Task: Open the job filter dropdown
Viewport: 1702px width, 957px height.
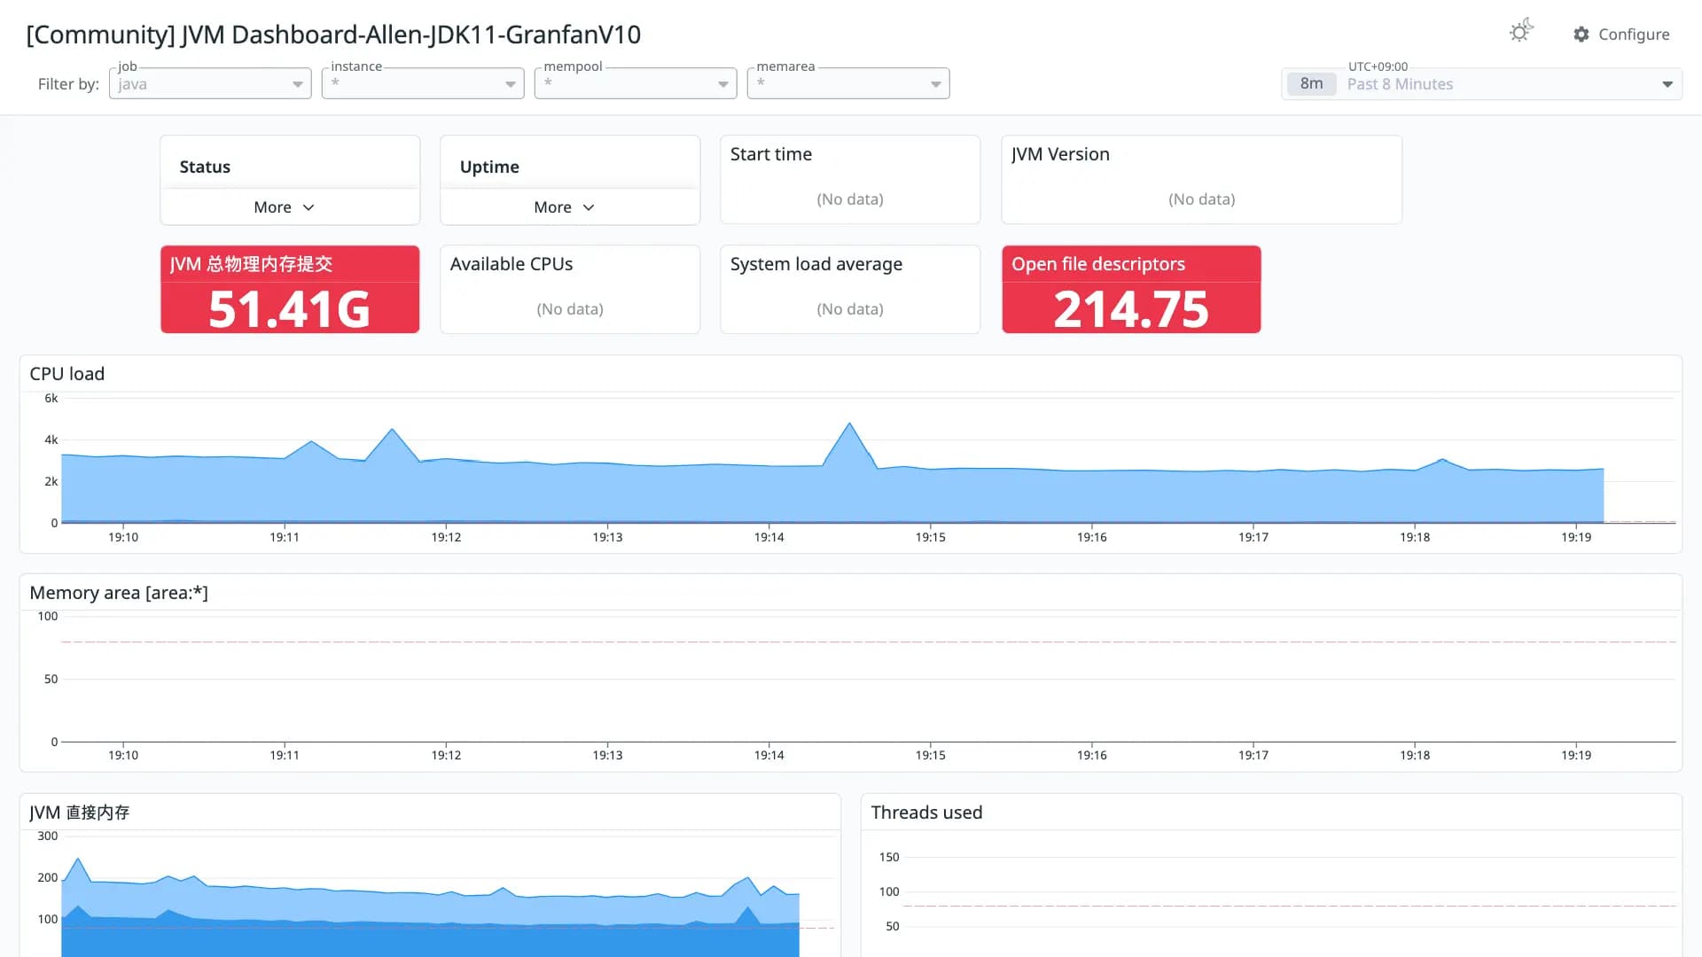Action: click(x=210, y=84)
